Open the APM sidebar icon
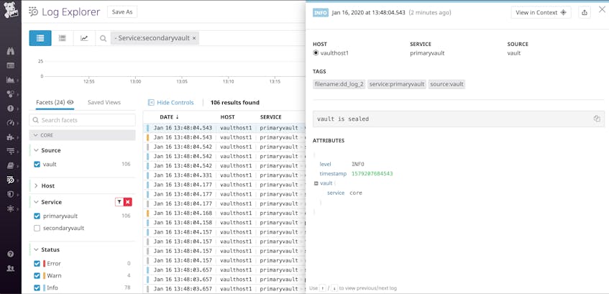 coord(11,151)
